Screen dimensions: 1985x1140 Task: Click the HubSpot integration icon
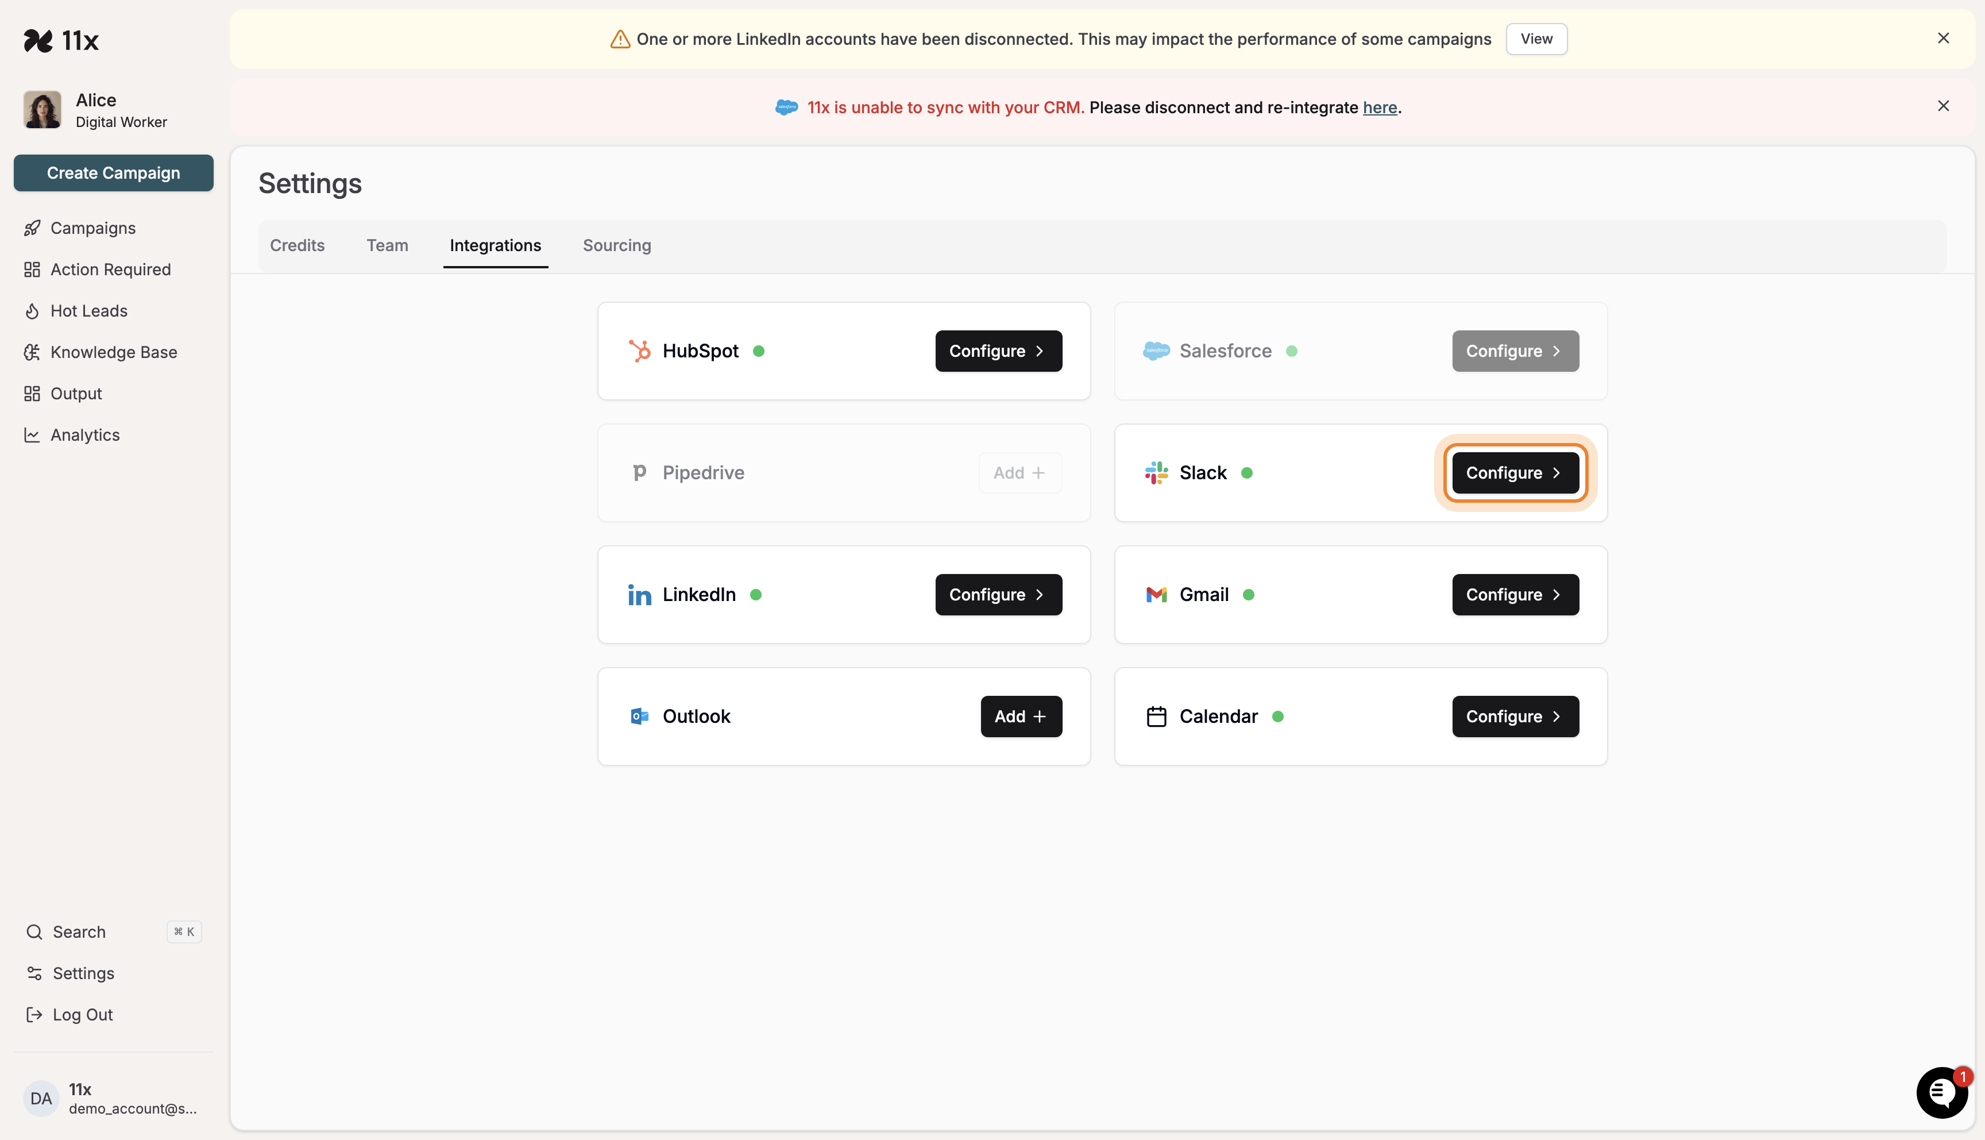pos(641,351)
